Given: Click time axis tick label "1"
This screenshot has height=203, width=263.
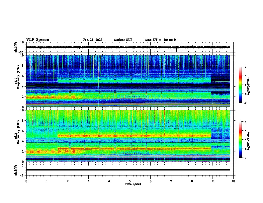Looking at the screenshot, I should (47, 181).
